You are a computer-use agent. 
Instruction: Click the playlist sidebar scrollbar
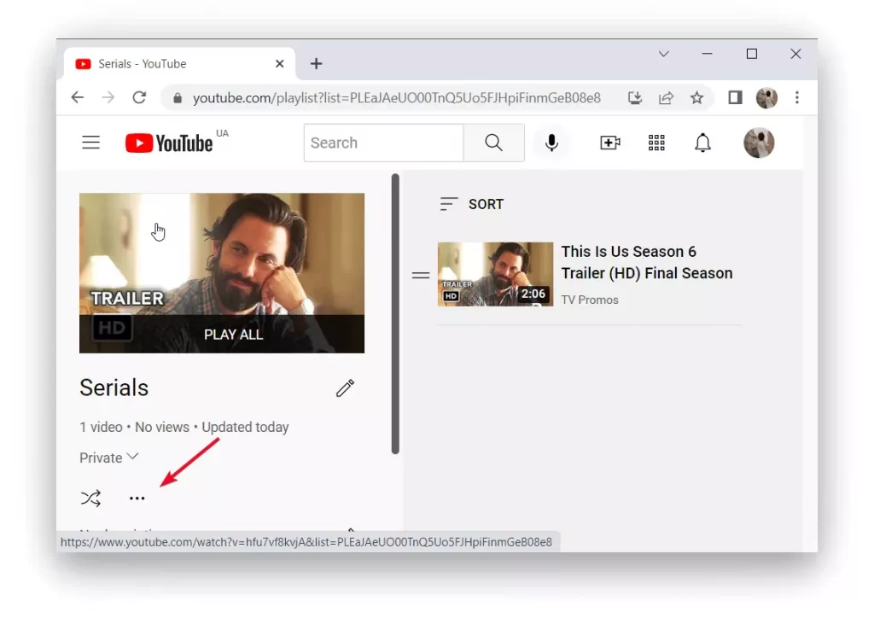[x=395, y=314]
